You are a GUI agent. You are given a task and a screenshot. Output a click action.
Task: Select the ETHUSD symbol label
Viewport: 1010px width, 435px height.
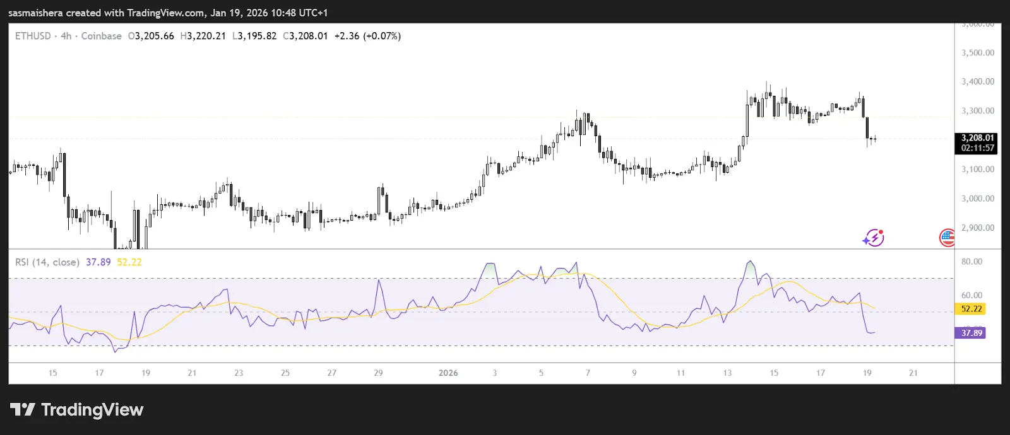(33, 36)
